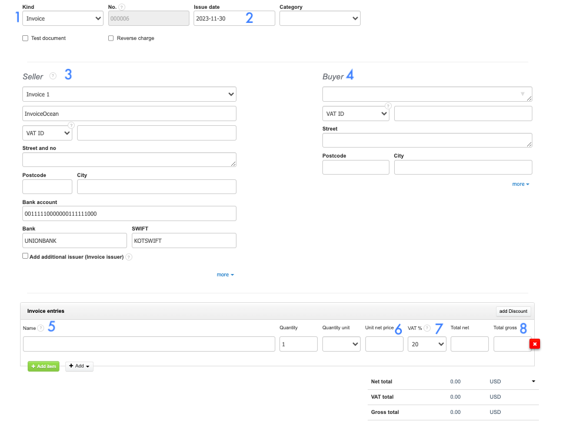The image size is (583, 431).
Task: Click the green Add item button
Action: (x=44, y=366)
